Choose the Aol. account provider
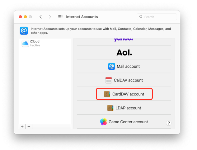 coord(124,53)
